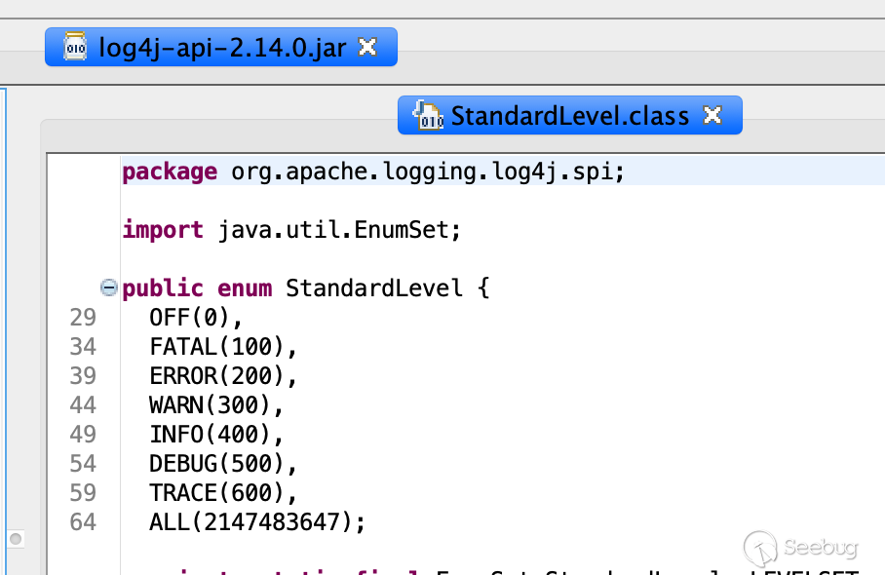Click the INFO(400) enum constant
The width and height of the screenshot is (885, 575).
pos(214,435)
